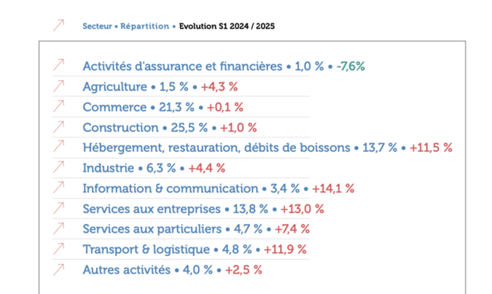Click the arrow icon beside the Secteur header
This screenshot has width=492, height=294.
(x=59, y=25)
